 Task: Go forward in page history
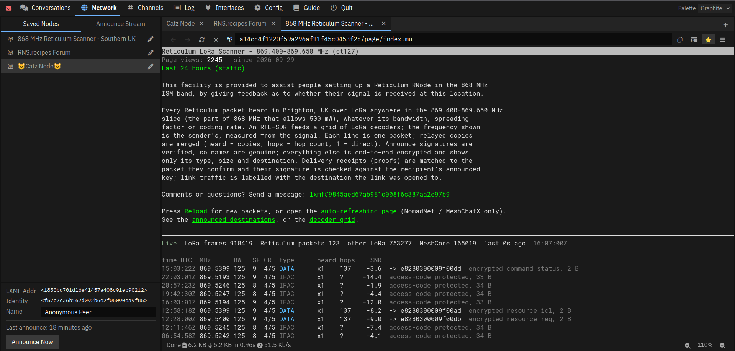coord(187,39)
